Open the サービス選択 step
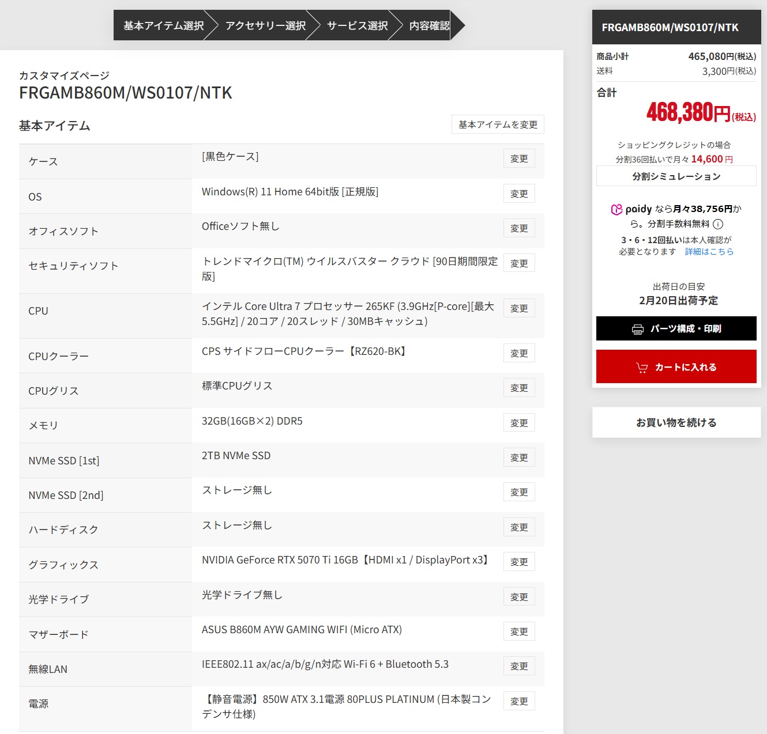The width and height of the screenshot is (767, 734). (x=357, y=25)
